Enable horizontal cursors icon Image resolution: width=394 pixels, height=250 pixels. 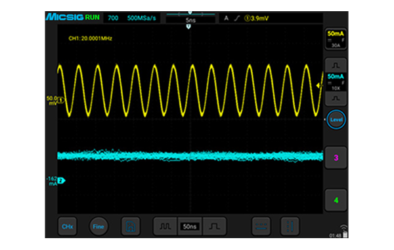[x=261, y=226]
